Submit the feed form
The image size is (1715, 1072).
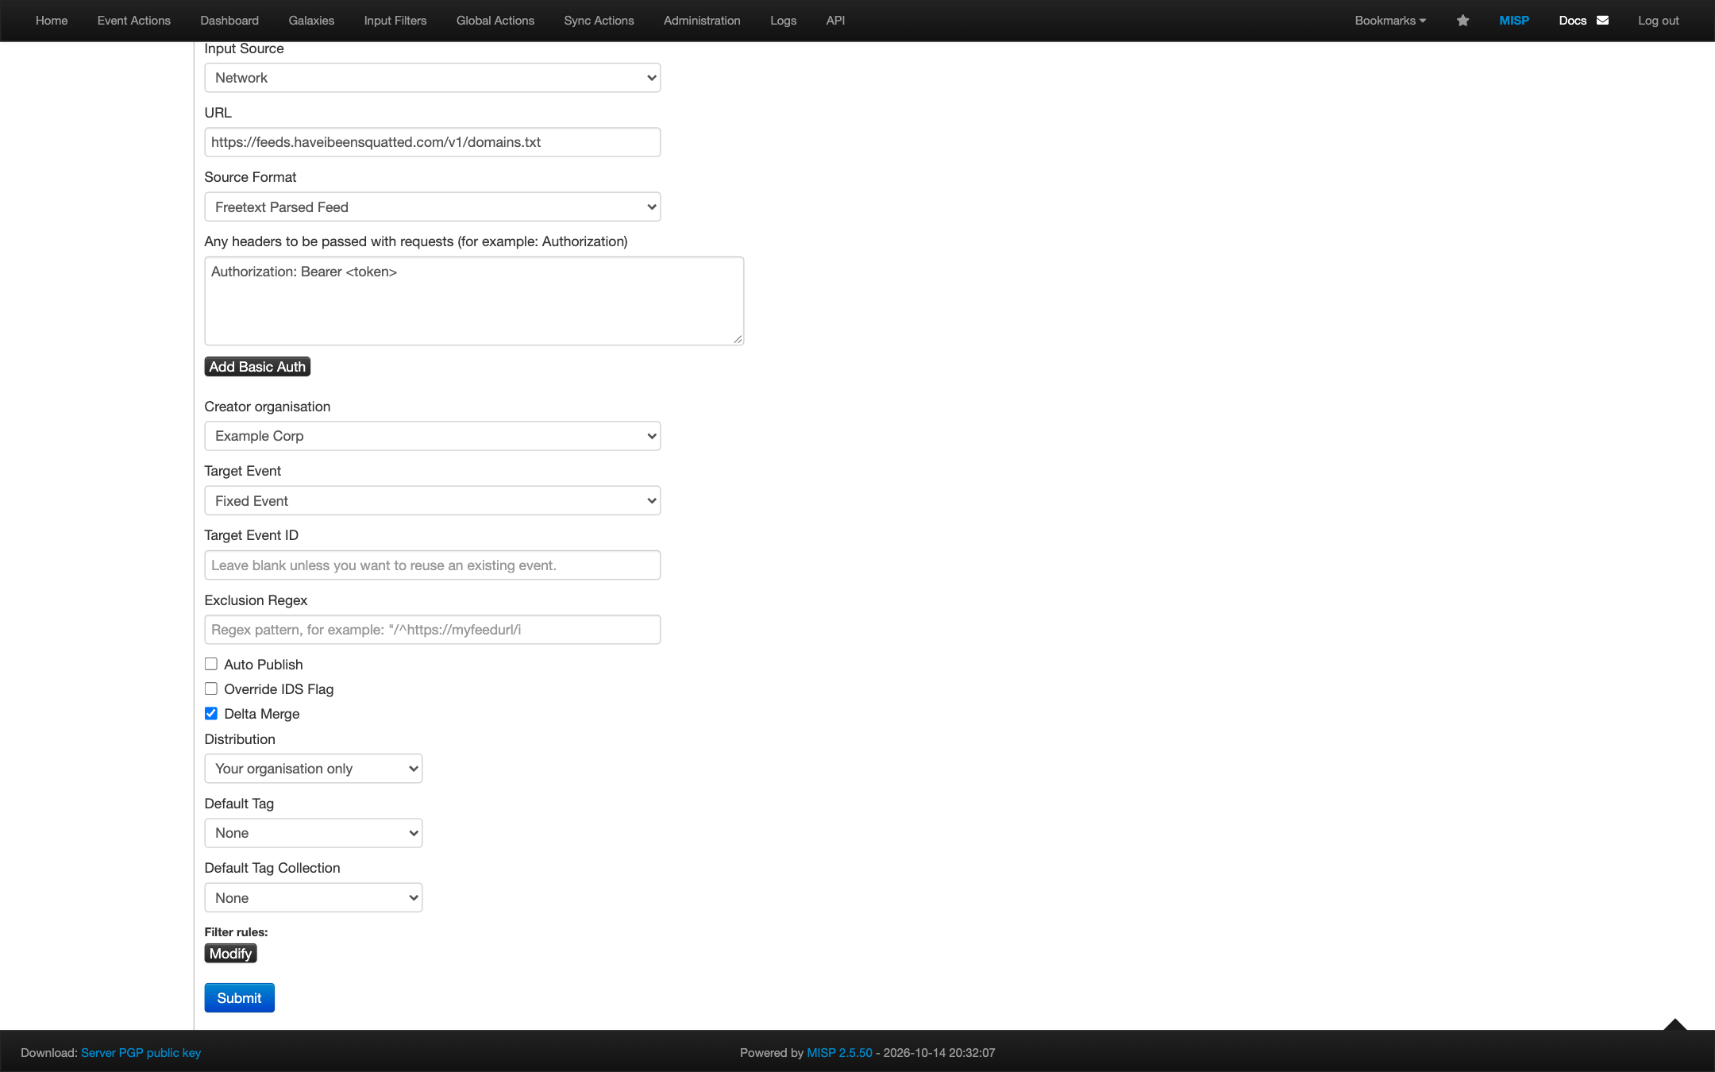pyautogui.click(x=239, y=998)
